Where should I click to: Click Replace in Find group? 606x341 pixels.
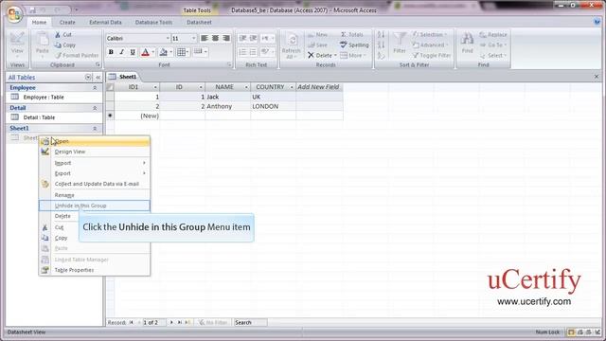click(493, 34)
